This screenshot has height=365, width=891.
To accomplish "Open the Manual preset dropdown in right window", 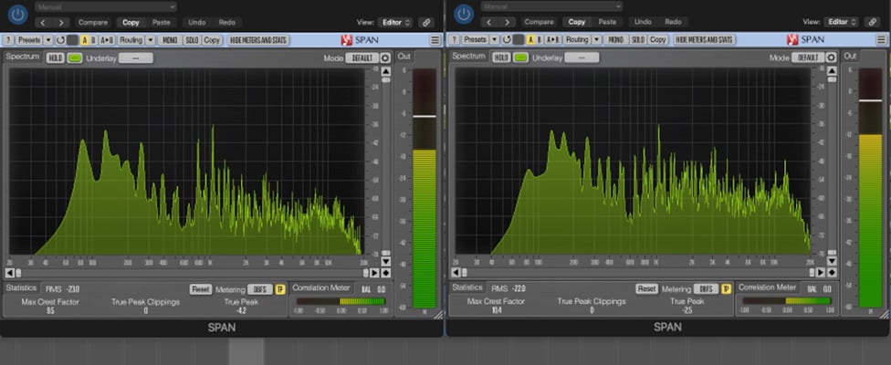I will 551,6.
